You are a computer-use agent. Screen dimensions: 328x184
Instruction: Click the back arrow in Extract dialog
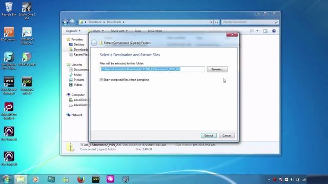[x=94, y=42]
